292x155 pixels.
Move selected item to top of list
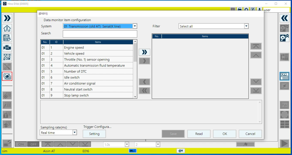point(256,46)
